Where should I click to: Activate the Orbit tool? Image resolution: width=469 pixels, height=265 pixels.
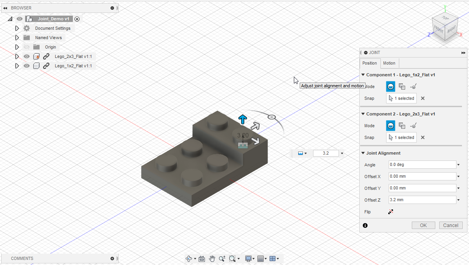point(190,258)
